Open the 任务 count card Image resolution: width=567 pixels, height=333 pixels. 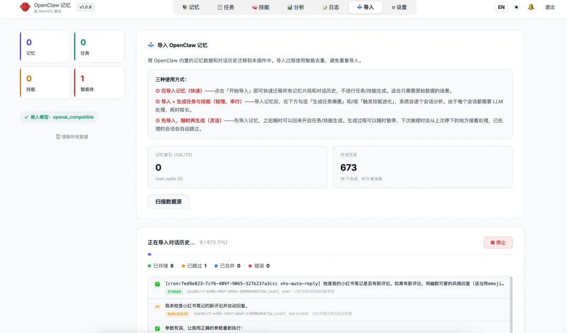click(99, 47)
